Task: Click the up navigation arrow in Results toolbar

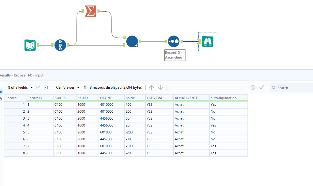Action: [151, 87]
